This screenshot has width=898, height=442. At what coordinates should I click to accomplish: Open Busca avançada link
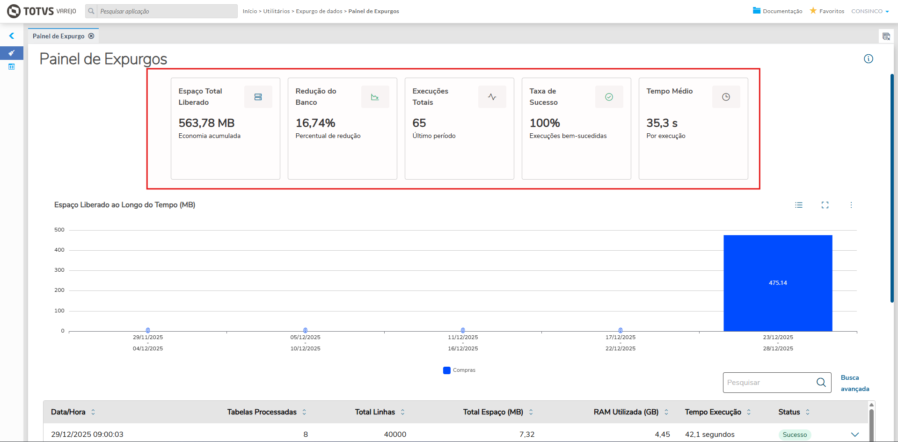(855, 383)
